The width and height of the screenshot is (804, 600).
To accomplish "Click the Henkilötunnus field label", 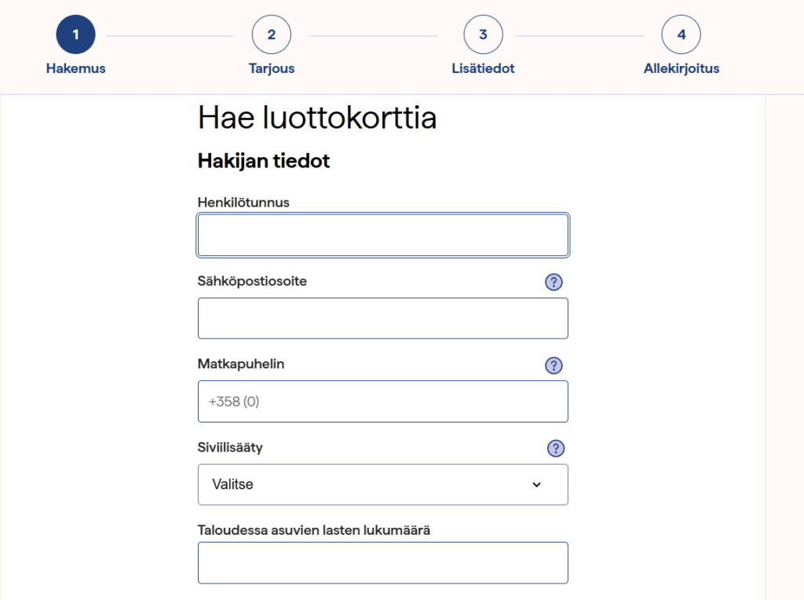I will click(243, 202).
